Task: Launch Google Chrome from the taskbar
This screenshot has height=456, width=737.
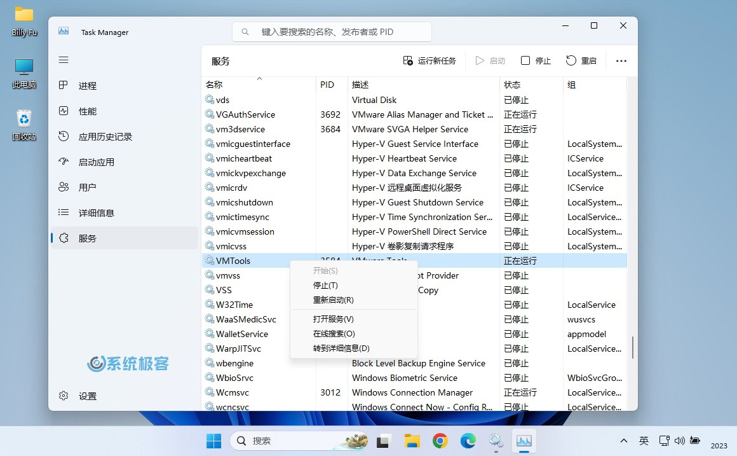Action: pyautogui.click(x=440, y=441)
